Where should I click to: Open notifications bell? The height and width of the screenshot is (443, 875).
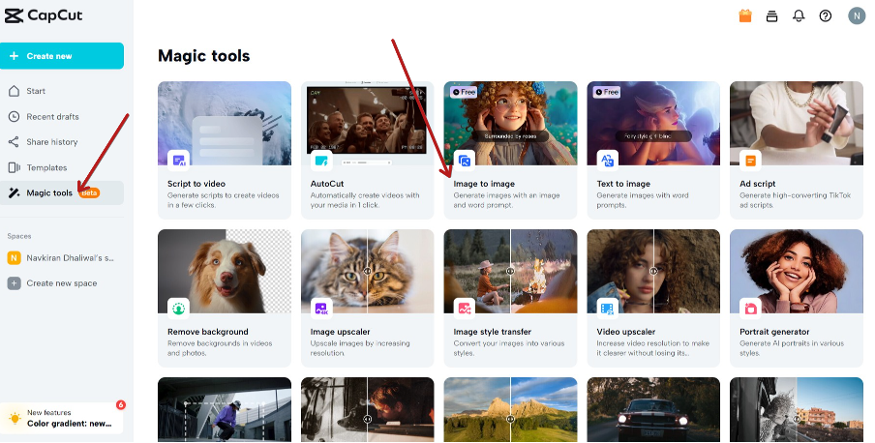799,15
